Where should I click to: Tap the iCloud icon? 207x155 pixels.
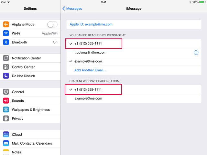pyautogui.click(x=6, y=134)
